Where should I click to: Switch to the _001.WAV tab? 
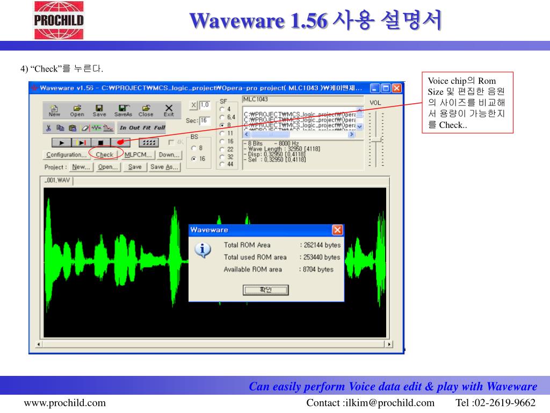[57, 181]
